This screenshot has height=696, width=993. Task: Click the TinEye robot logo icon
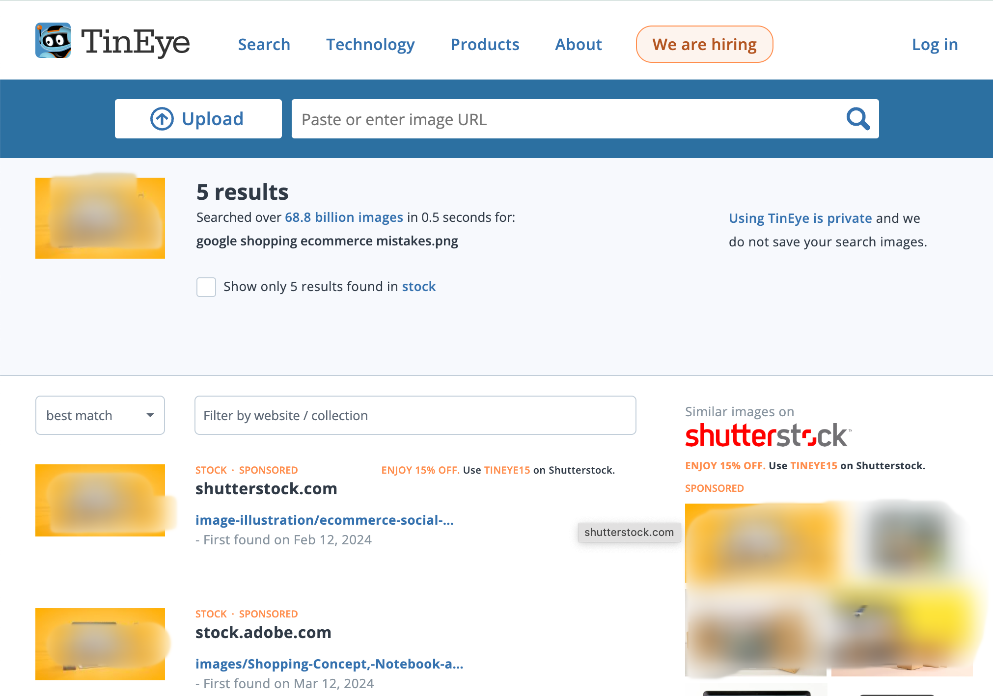pos(53,41)
